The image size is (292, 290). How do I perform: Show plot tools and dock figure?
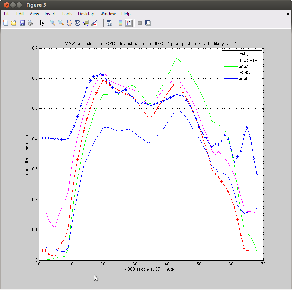148,23
